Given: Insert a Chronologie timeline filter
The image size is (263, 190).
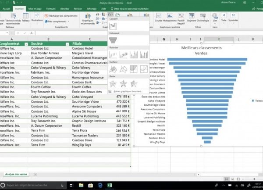Looking at the screenshot, I should click(203, 18).
